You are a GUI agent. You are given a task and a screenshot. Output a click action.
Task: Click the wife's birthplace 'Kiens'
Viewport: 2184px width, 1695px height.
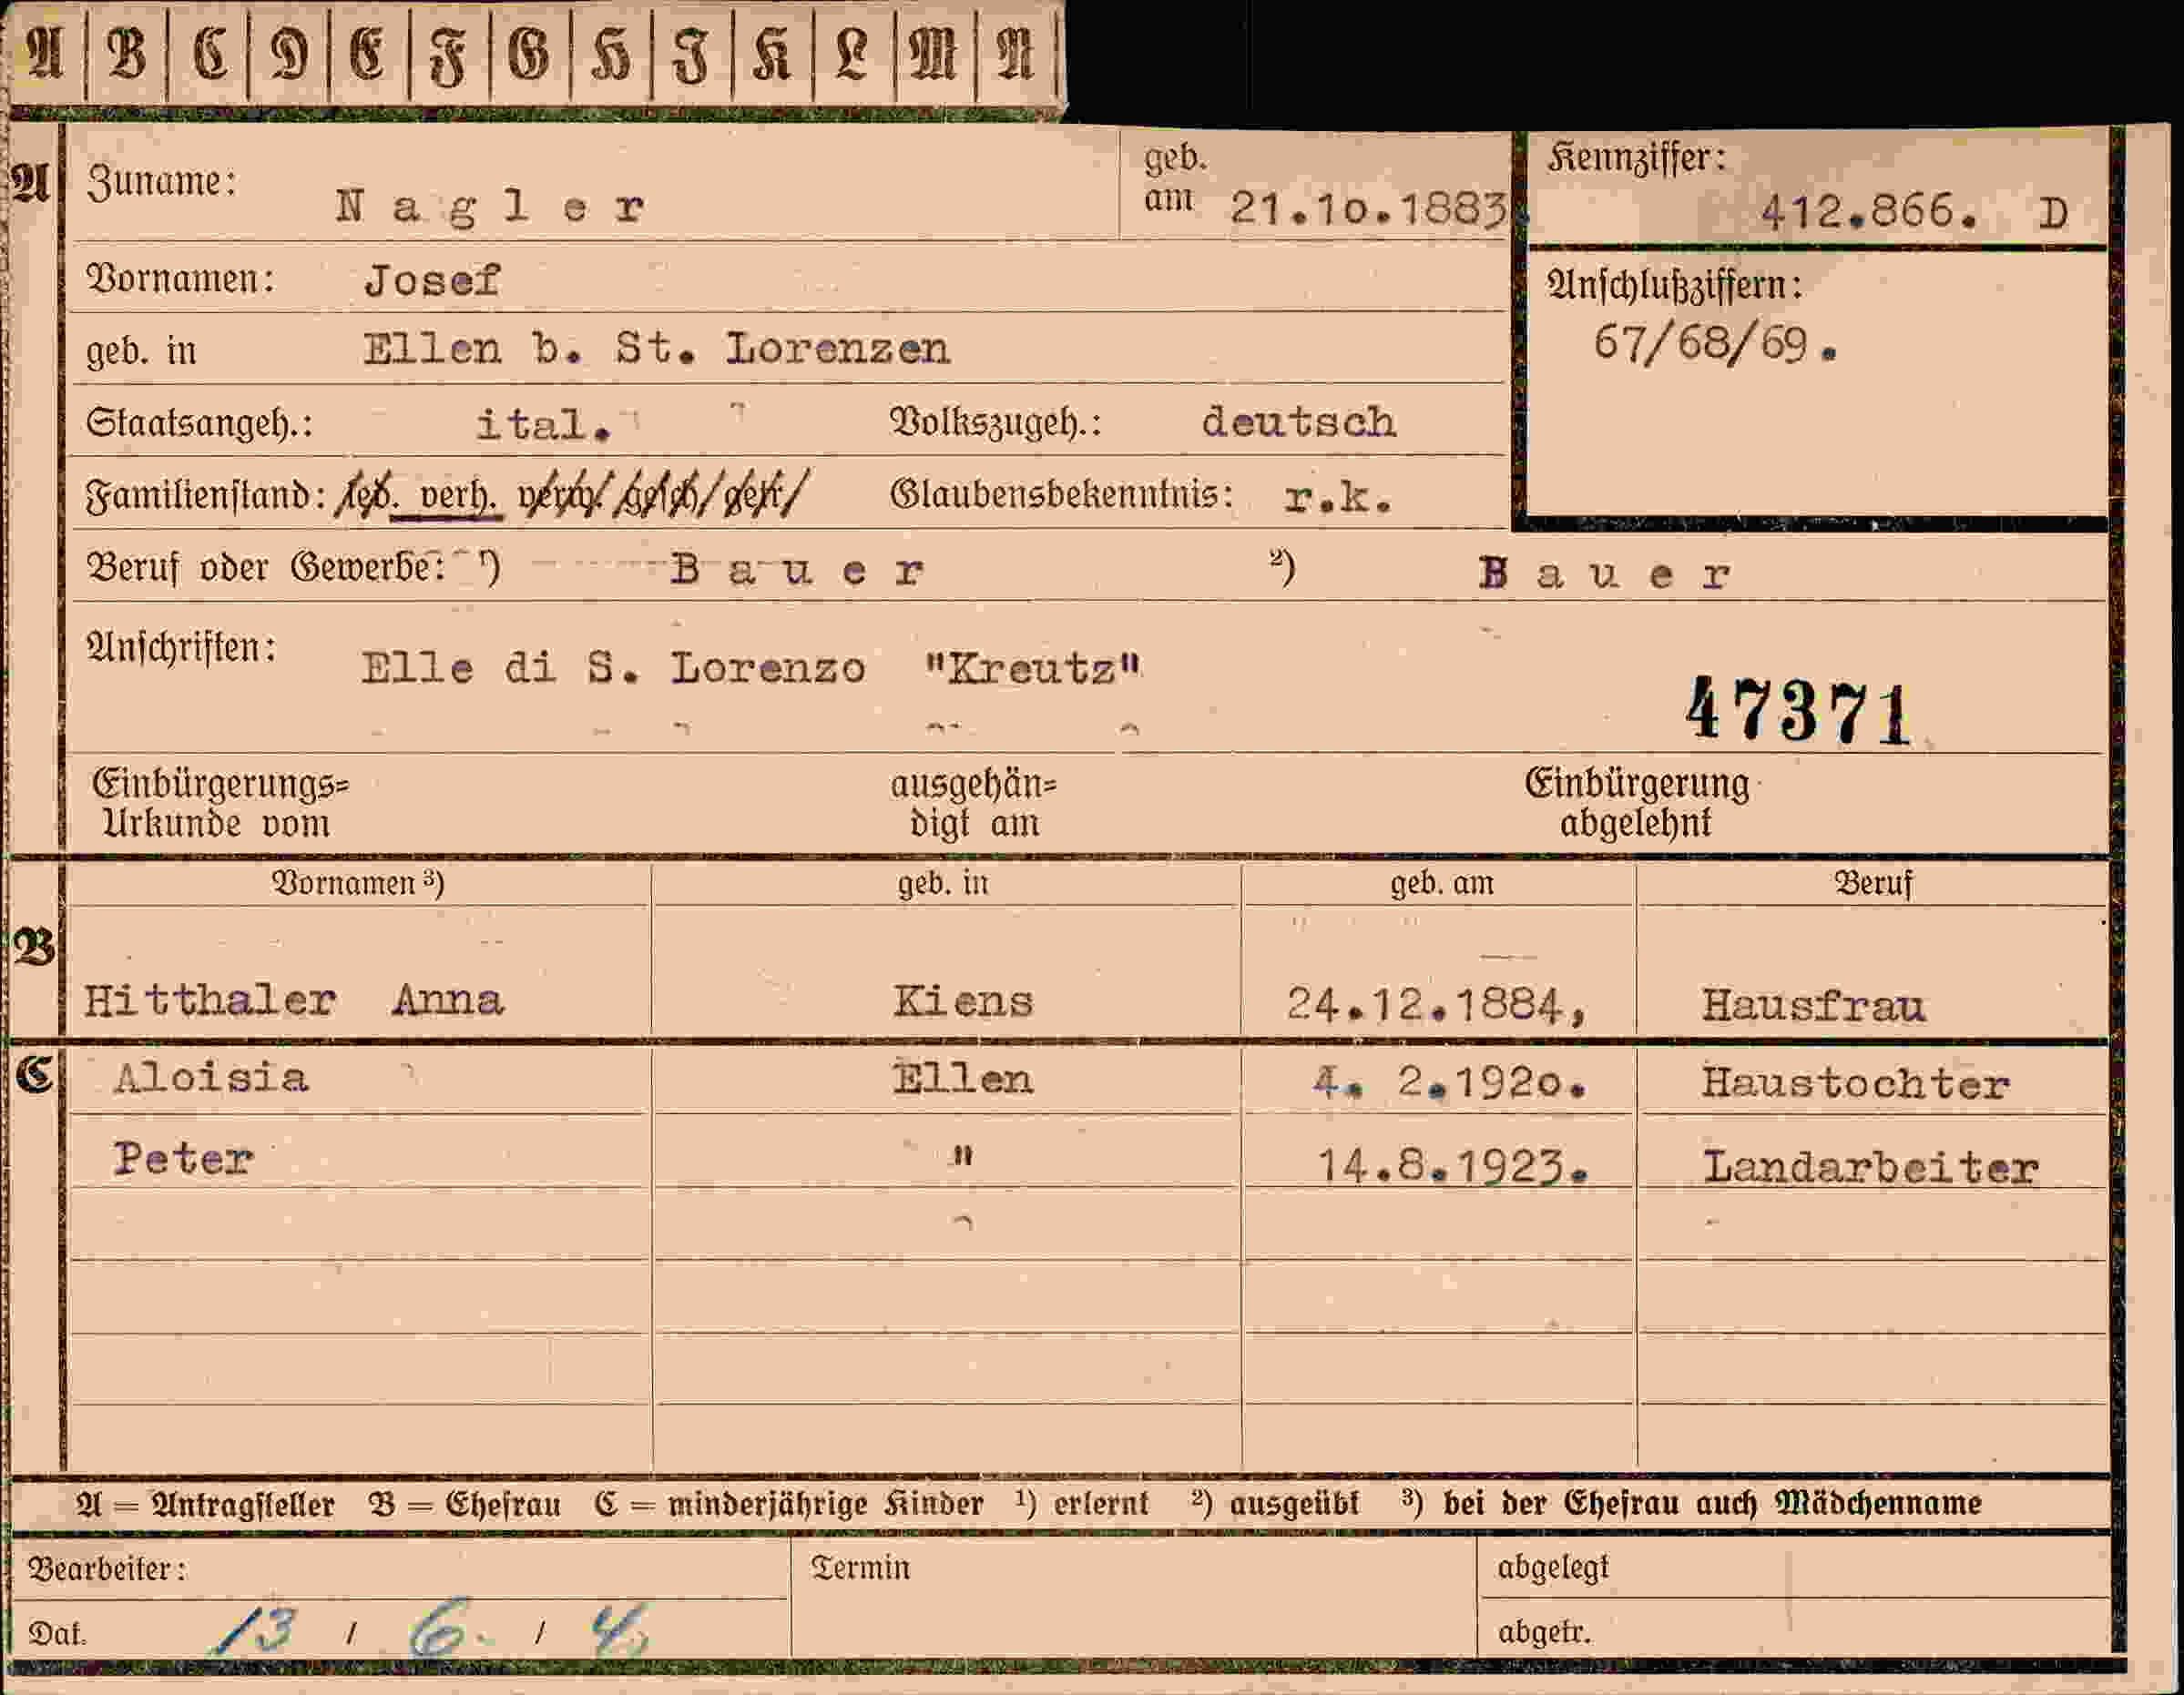tap(962, 1001)
